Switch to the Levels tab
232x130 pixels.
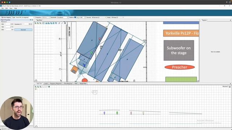tap(46, 83)
